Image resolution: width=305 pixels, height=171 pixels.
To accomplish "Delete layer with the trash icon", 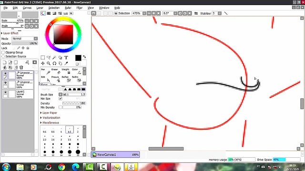I will (x=21, y=67).
